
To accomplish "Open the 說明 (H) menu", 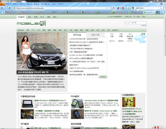I will click(x=61, y=4).
